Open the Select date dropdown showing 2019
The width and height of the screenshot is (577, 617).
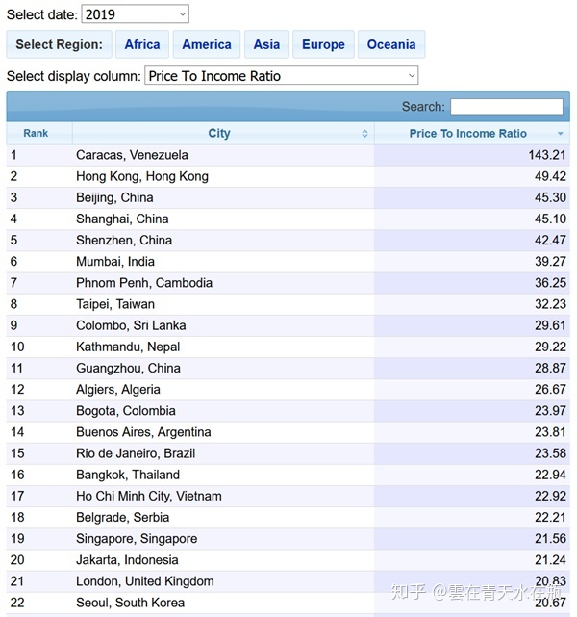(x=136, y=14)
